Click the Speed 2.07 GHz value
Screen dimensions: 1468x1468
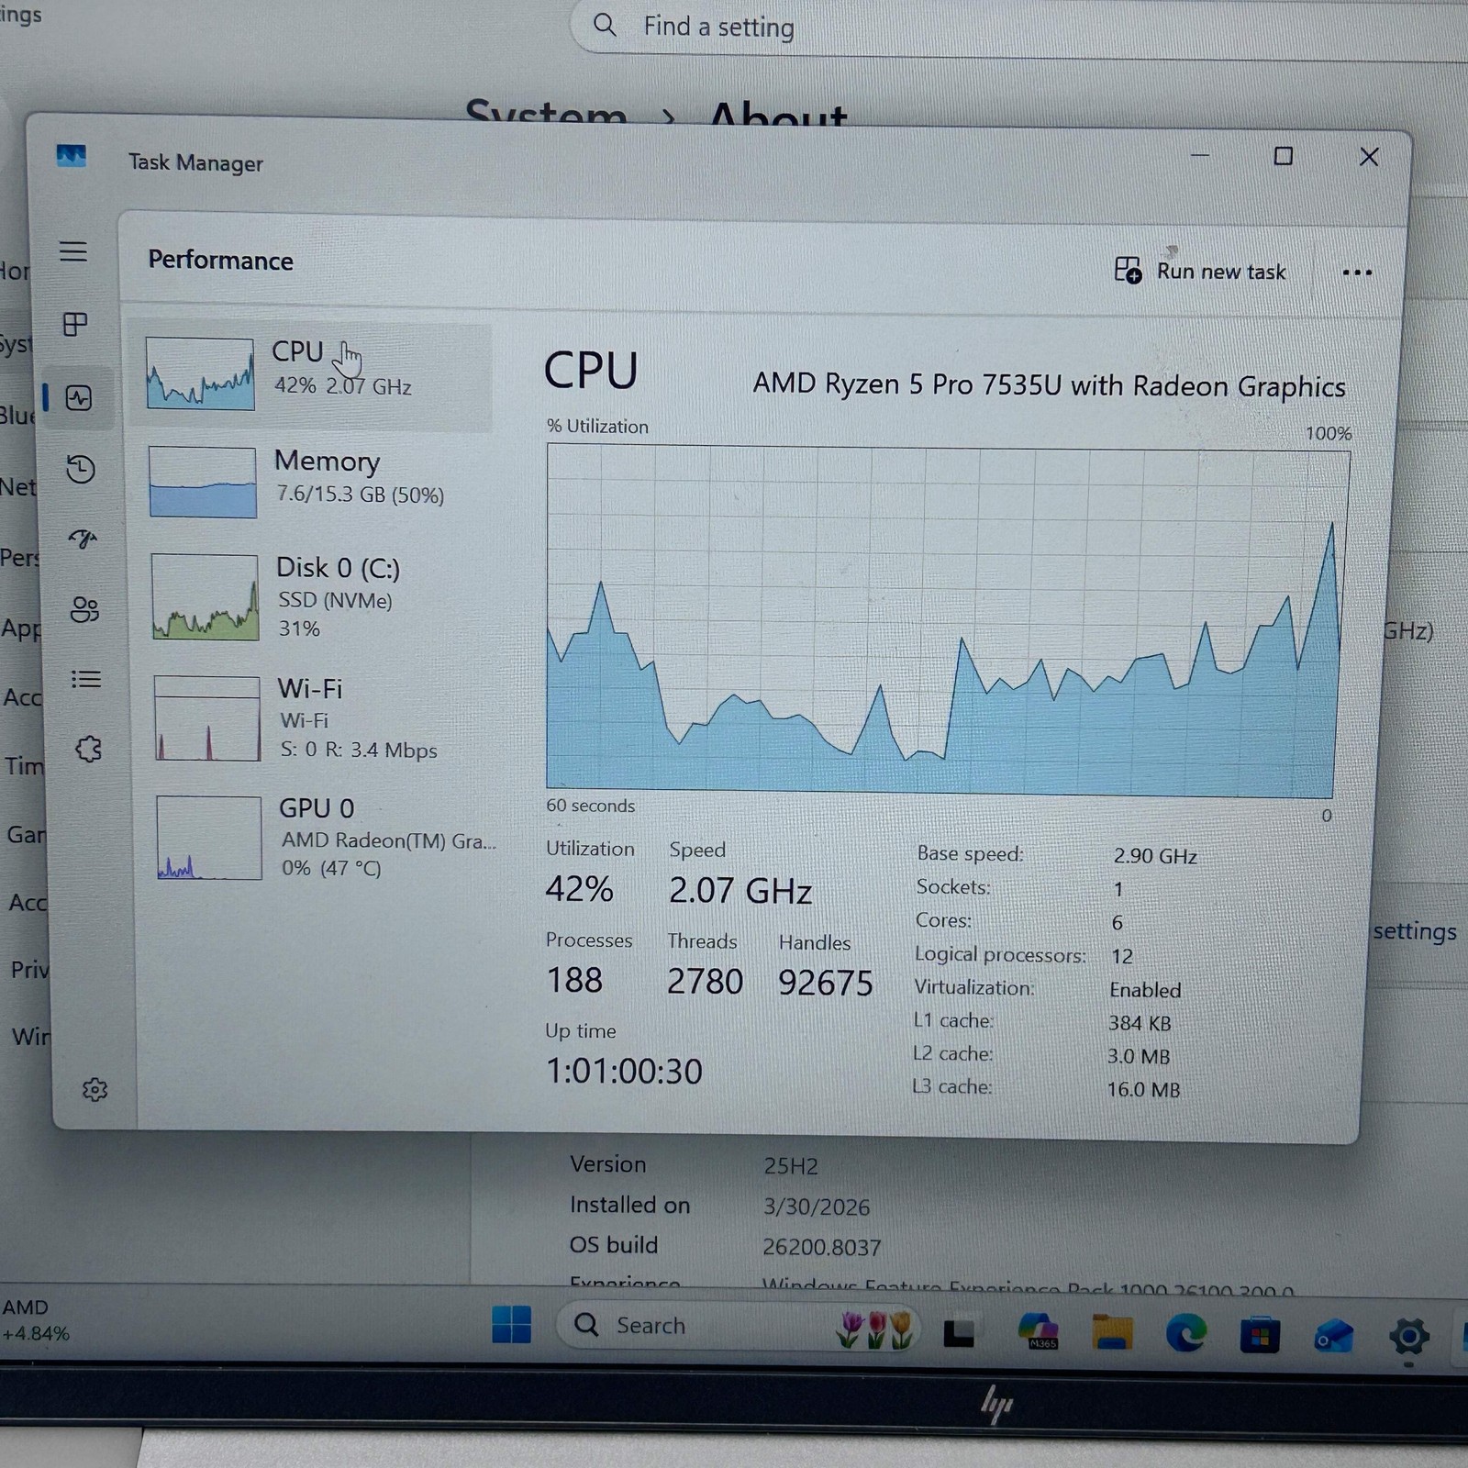pos(740,890)
